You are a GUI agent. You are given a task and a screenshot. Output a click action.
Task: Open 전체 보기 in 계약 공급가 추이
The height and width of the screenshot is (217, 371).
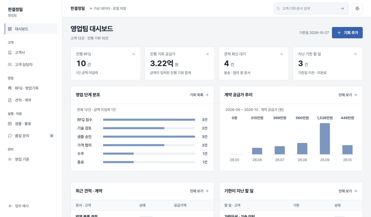[x=348, y=95]
